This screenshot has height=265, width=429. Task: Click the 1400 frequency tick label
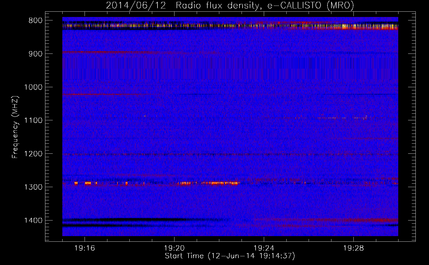[33, 220]
